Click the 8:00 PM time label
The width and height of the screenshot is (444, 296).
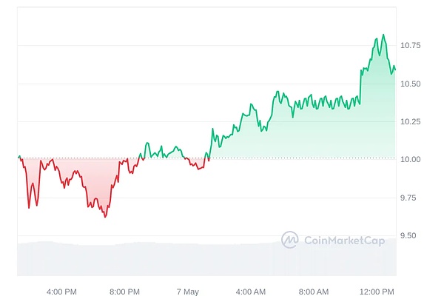click(124, 291)
